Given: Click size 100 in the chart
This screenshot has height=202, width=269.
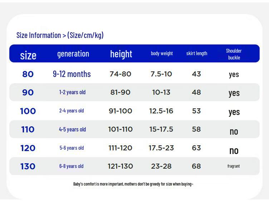Looking at the screenshot, I should [x=28, y=111].
